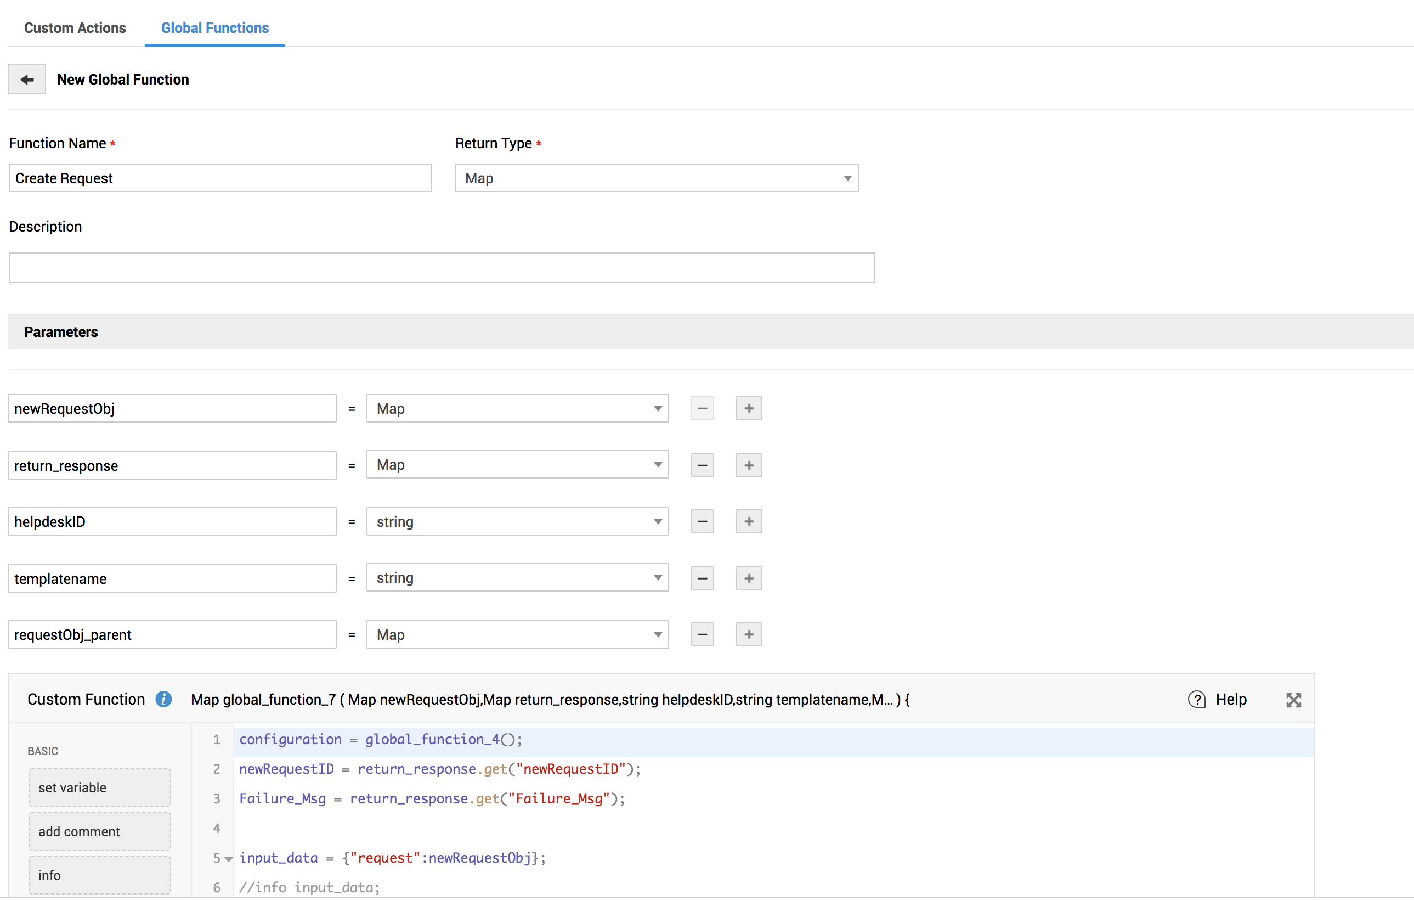This screenshot has width=1414, height=900.
Task: Add a parameter after requestObj_parent row
Action: tap(749, 634)
